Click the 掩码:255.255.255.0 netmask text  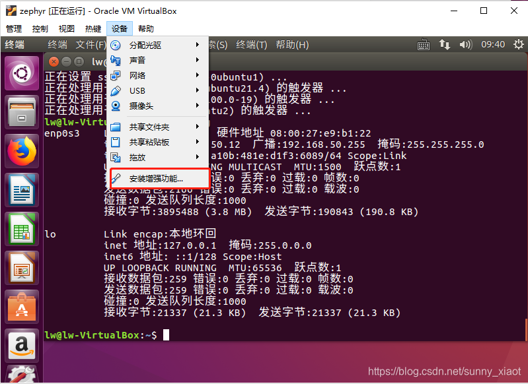431,144
